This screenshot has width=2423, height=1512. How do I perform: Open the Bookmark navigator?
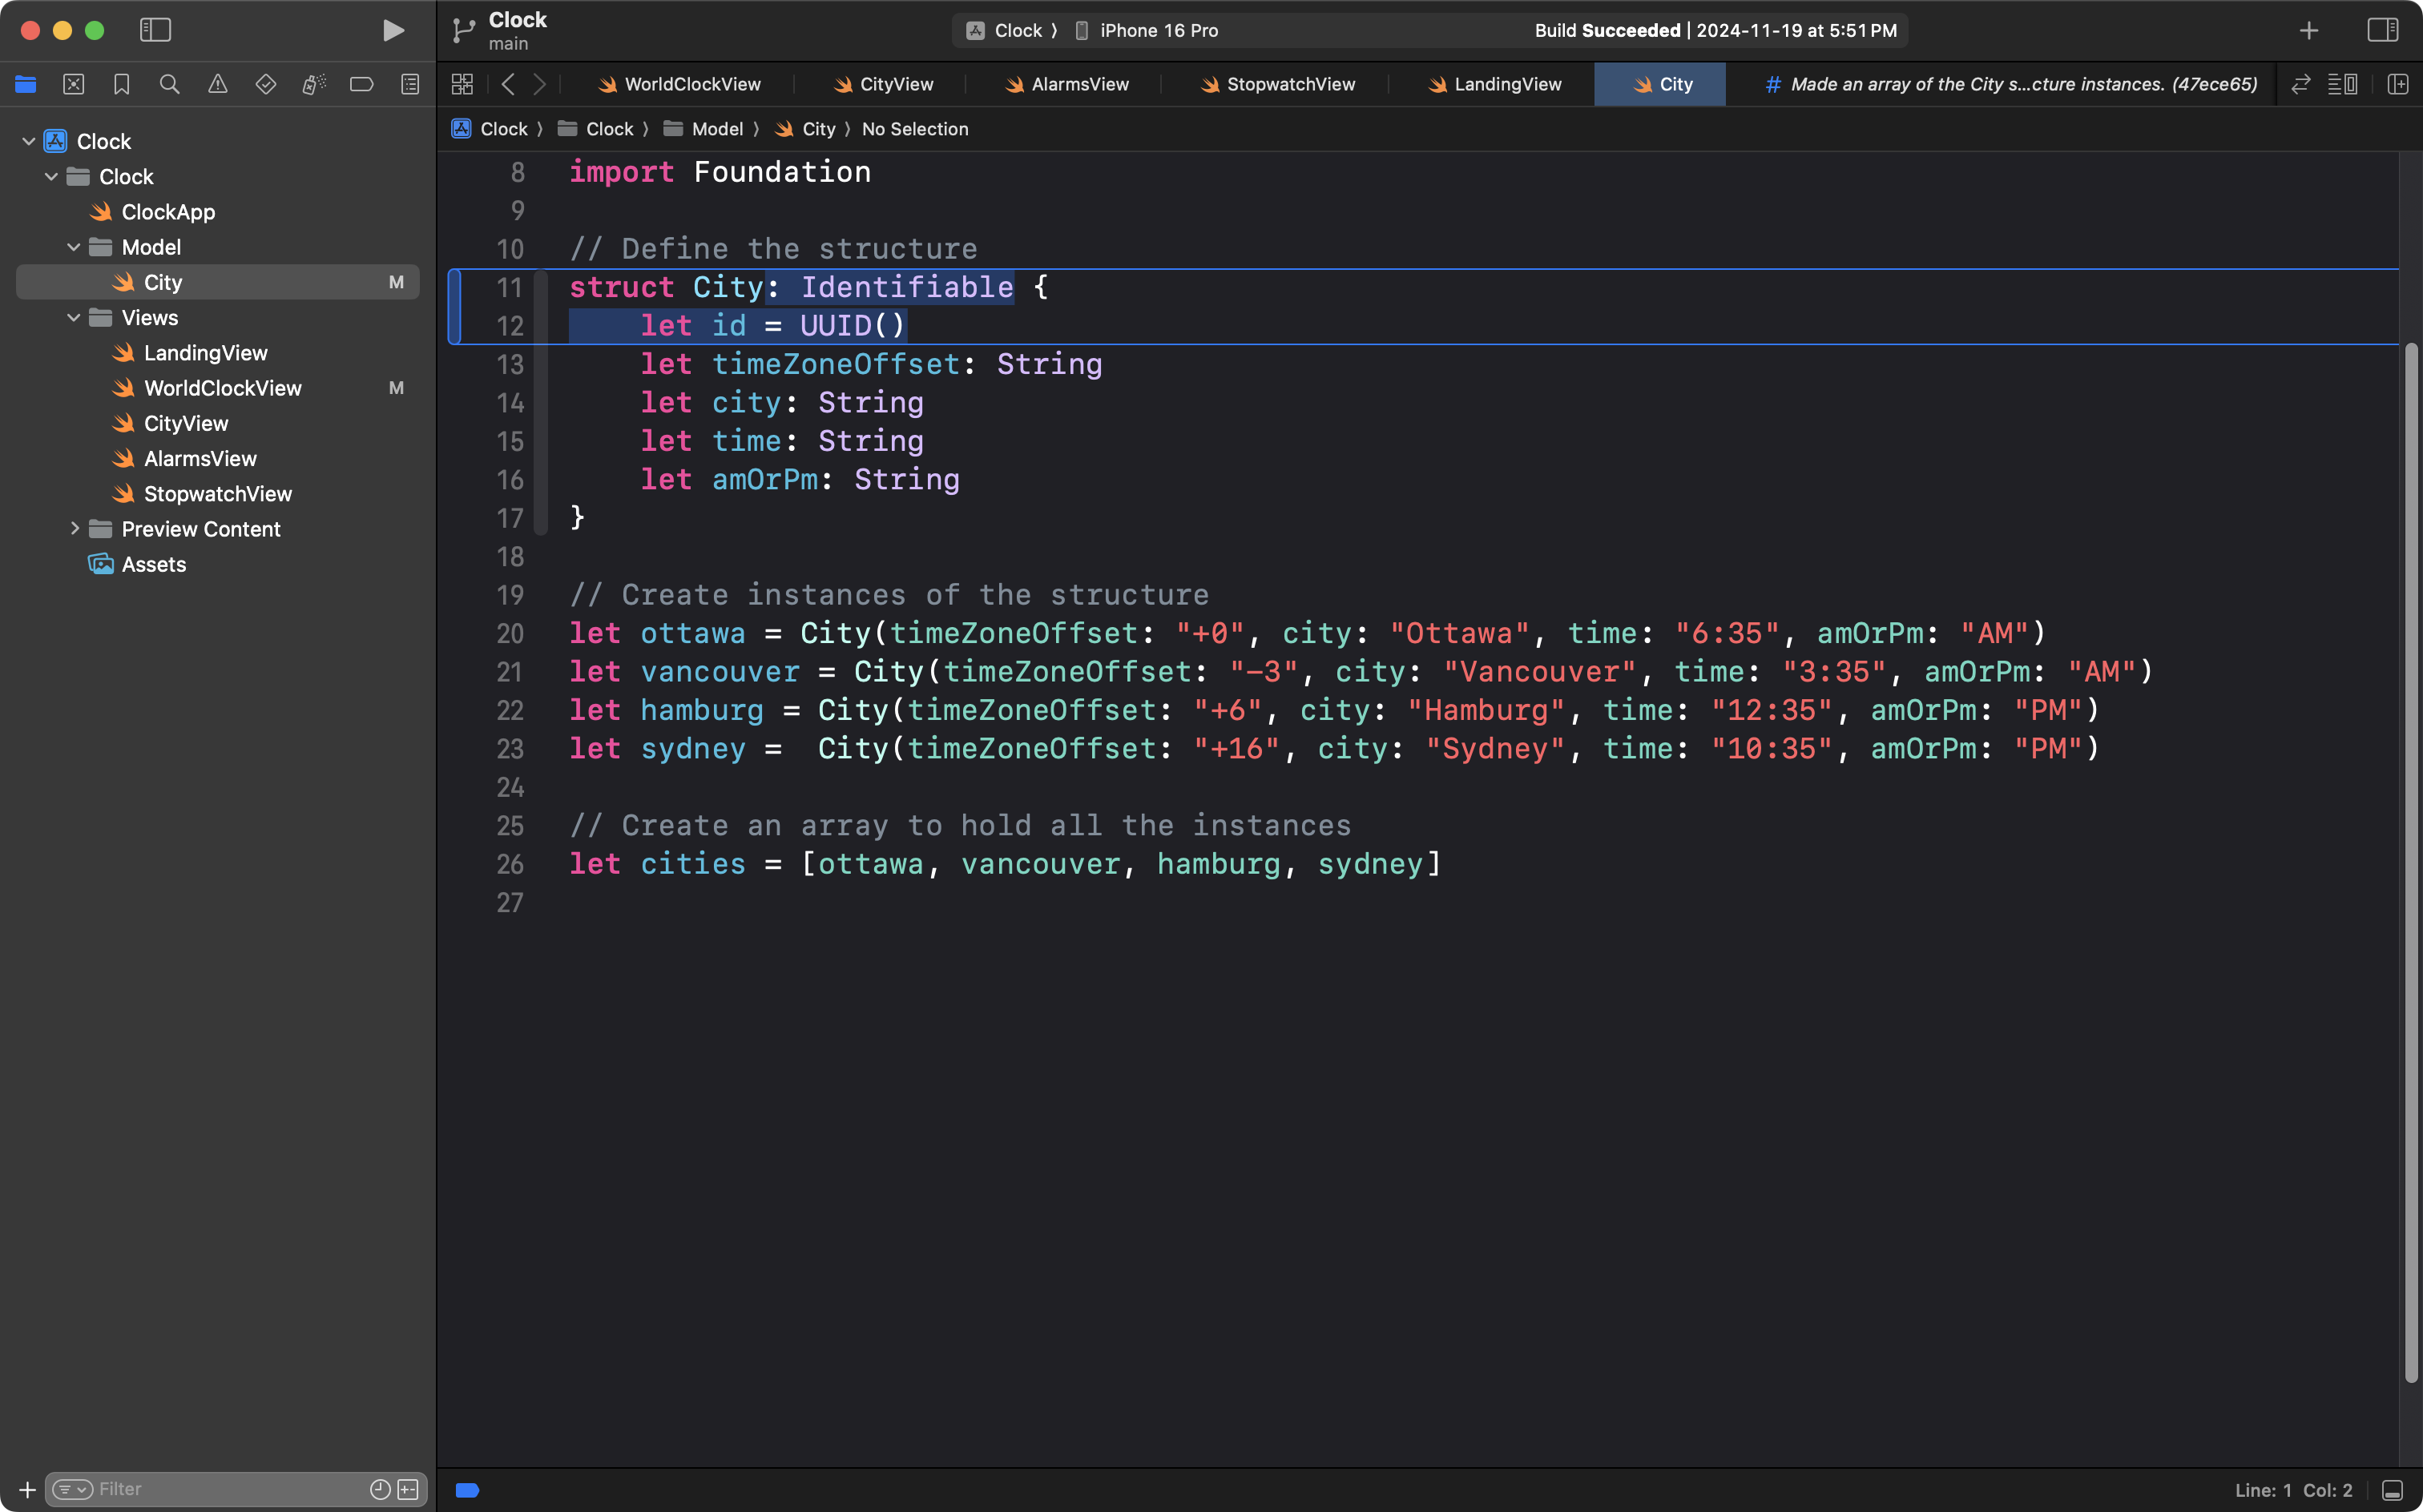click(x=121, y=84)
